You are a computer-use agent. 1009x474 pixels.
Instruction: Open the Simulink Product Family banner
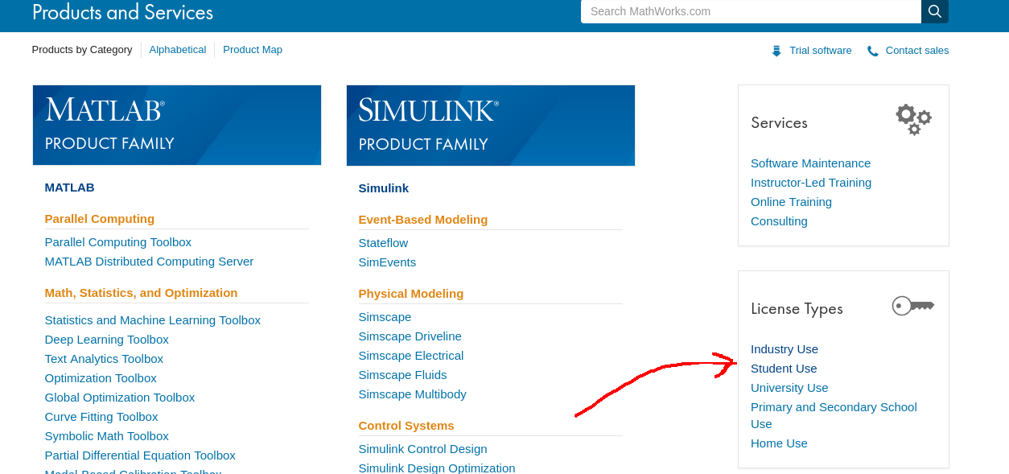pos(490,125)
